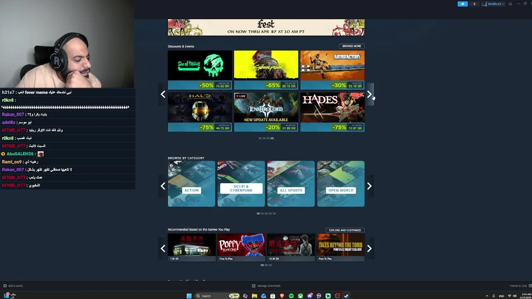Screen dimensions: 532x299
Task: Show hidden system tray icons
Action: click(x=487, y=296)
